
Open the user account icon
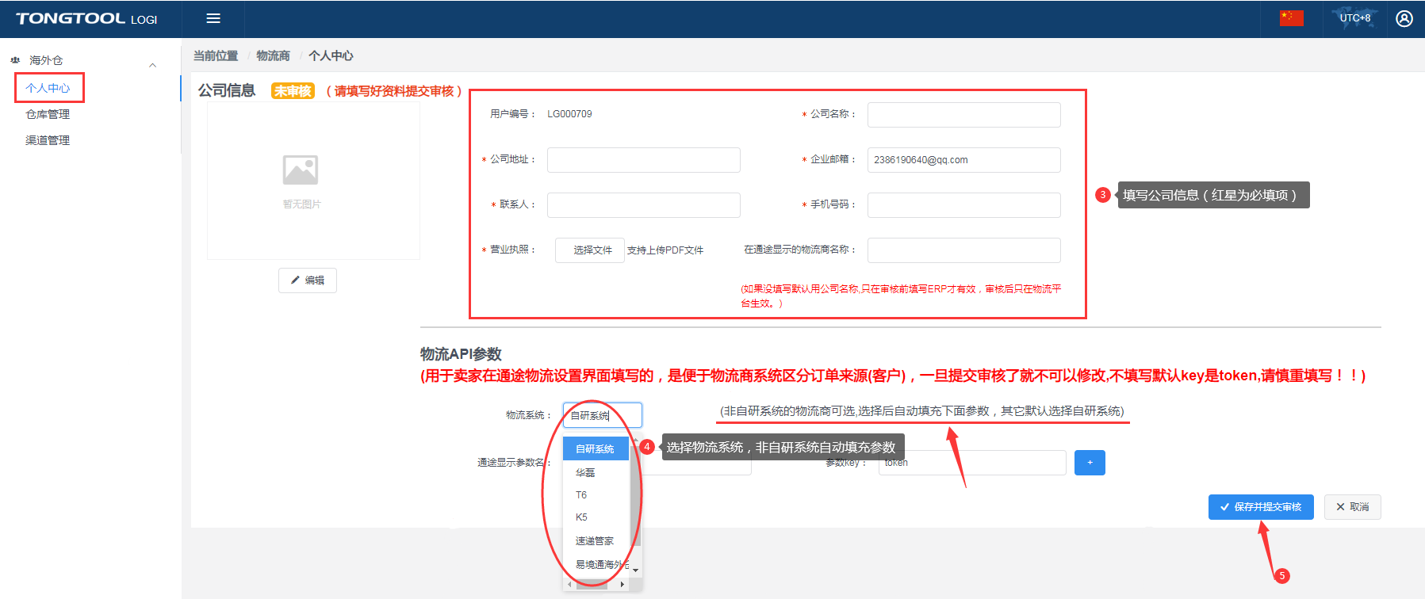[x=1404, y=18]
